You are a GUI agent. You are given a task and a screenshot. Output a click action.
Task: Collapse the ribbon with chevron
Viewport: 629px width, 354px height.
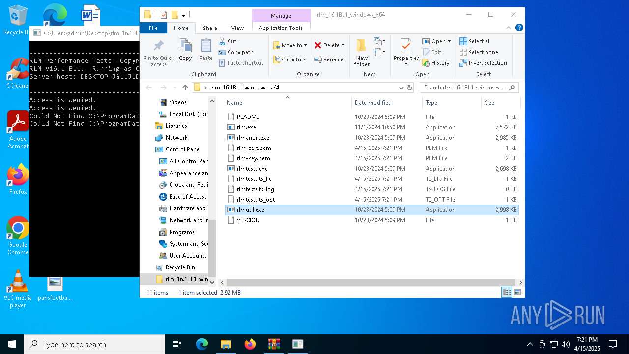coord(510,28)
